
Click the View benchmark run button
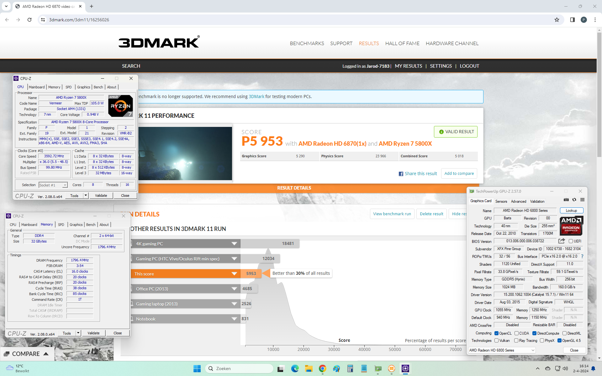(392, 214)
